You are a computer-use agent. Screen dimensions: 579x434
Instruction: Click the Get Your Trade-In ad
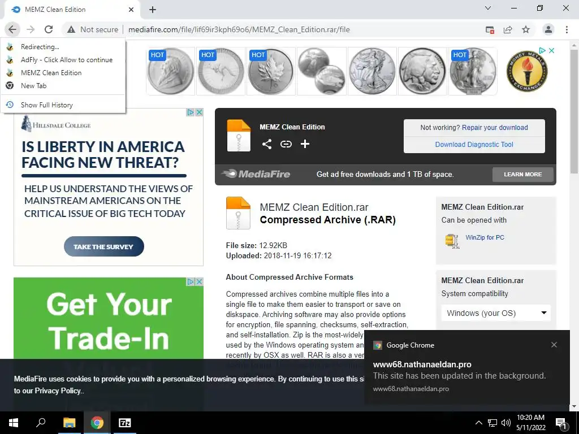(109, 318)
